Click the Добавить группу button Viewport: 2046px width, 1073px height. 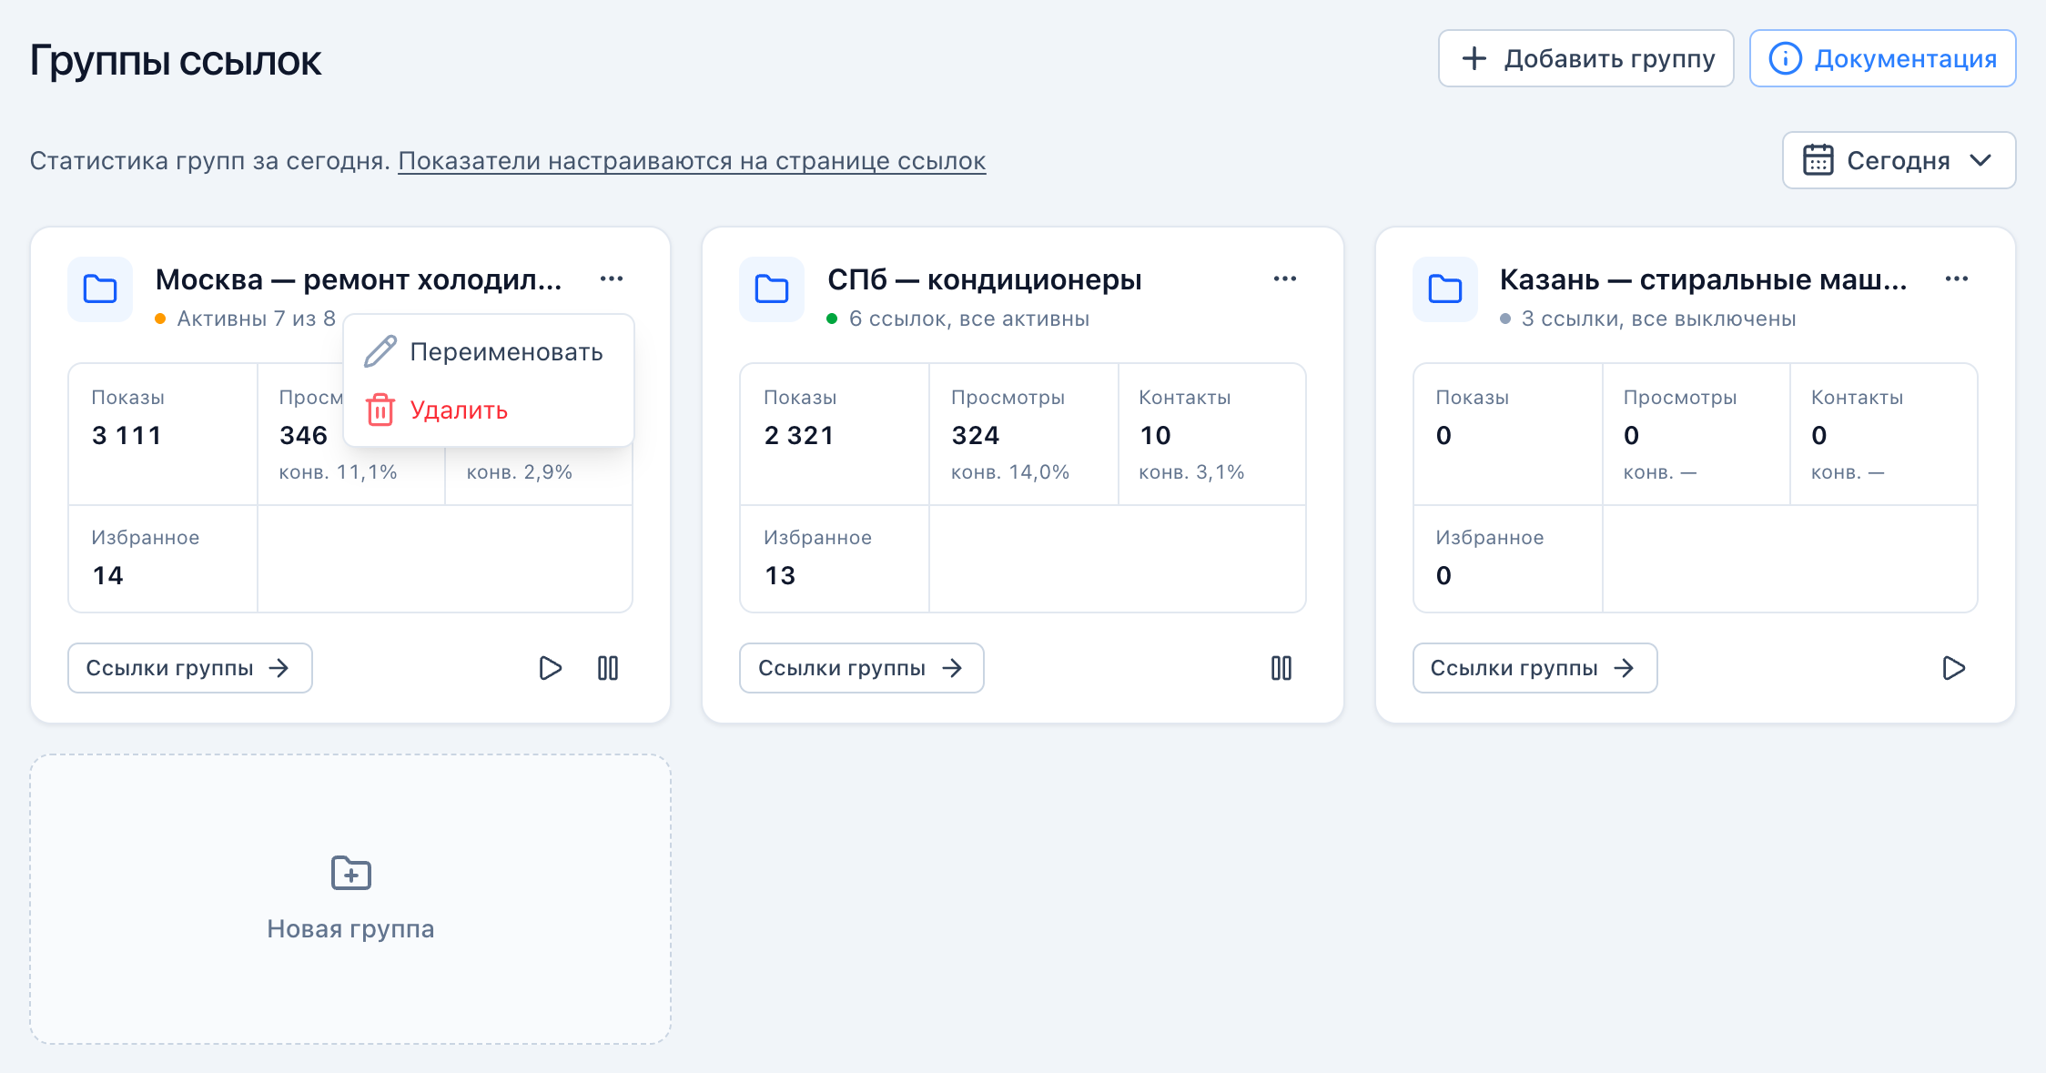1585,59
